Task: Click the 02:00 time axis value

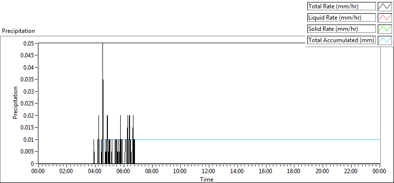Action: (66, 171)
